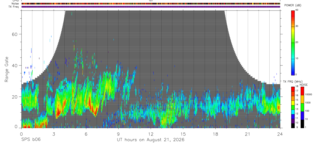Click the SPS b06 station label
This screenshot has height=145, width=315.
tap(31, 140)
